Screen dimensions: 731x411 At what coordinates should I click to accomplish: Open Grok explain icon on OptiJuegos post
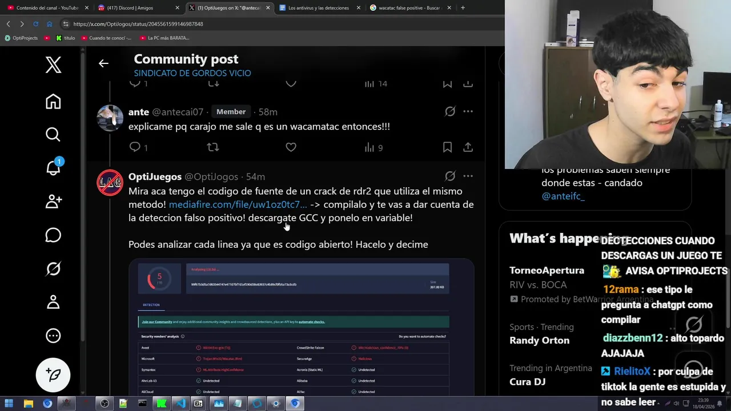point(450,176)
